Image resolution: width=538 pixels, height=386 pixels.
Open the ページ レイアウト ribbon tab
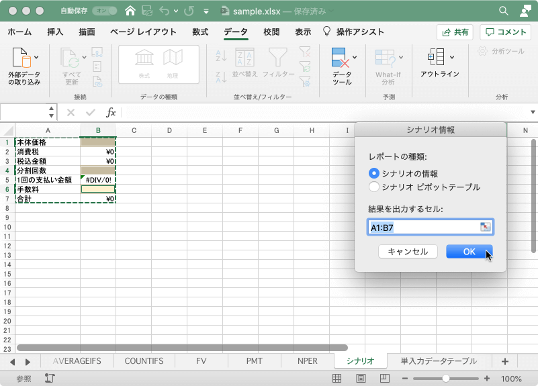[x=143, y=32]
